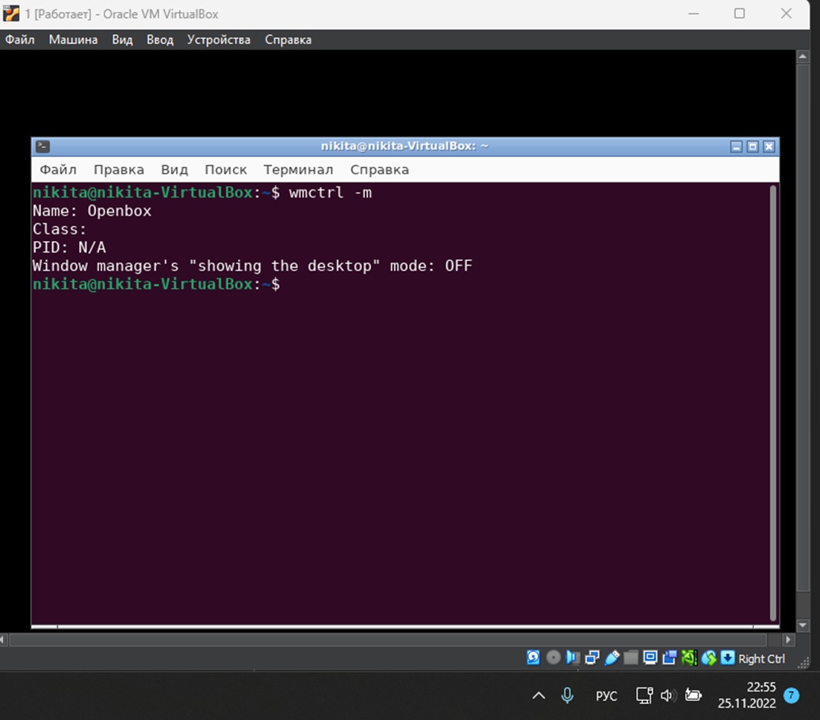Viewport: 820px width, 720px height.
Task: Open the terminal's Правка menu
Action: click(118, 170)
